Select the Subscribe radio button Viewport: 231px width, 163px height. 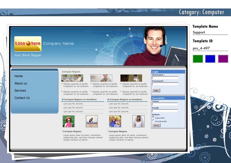coord(153,117)
